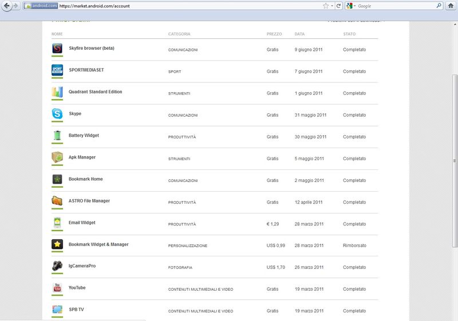Click the Skyfire browser app icon

click(x=57, y=48)
